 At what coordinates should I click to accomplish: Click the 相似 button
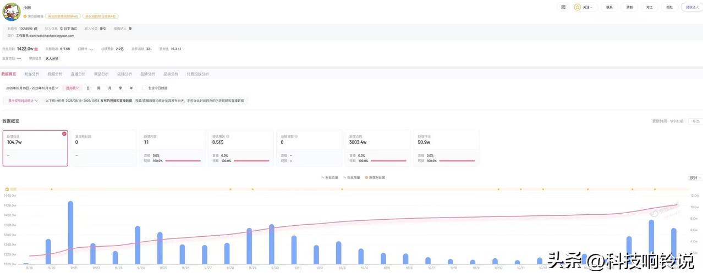(669, 7)
